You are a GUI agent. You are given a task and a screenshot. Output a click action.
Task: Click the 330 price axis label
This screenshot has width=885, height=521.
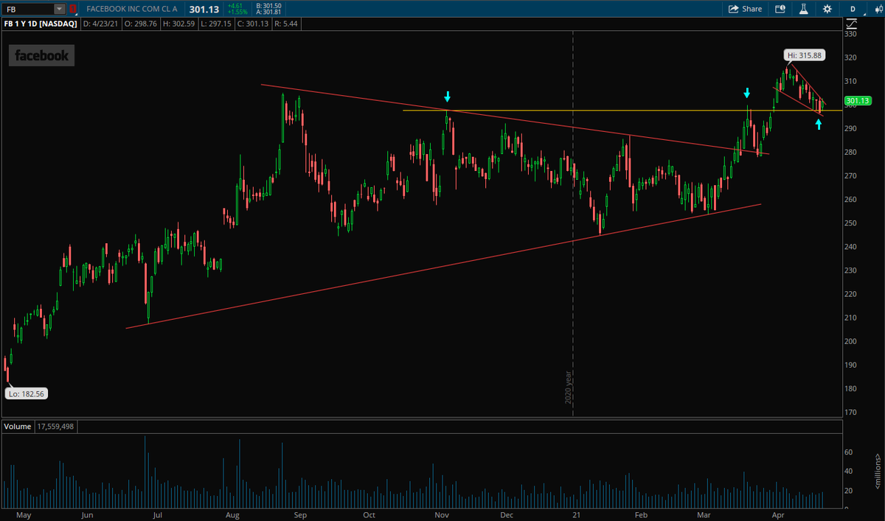851,34
